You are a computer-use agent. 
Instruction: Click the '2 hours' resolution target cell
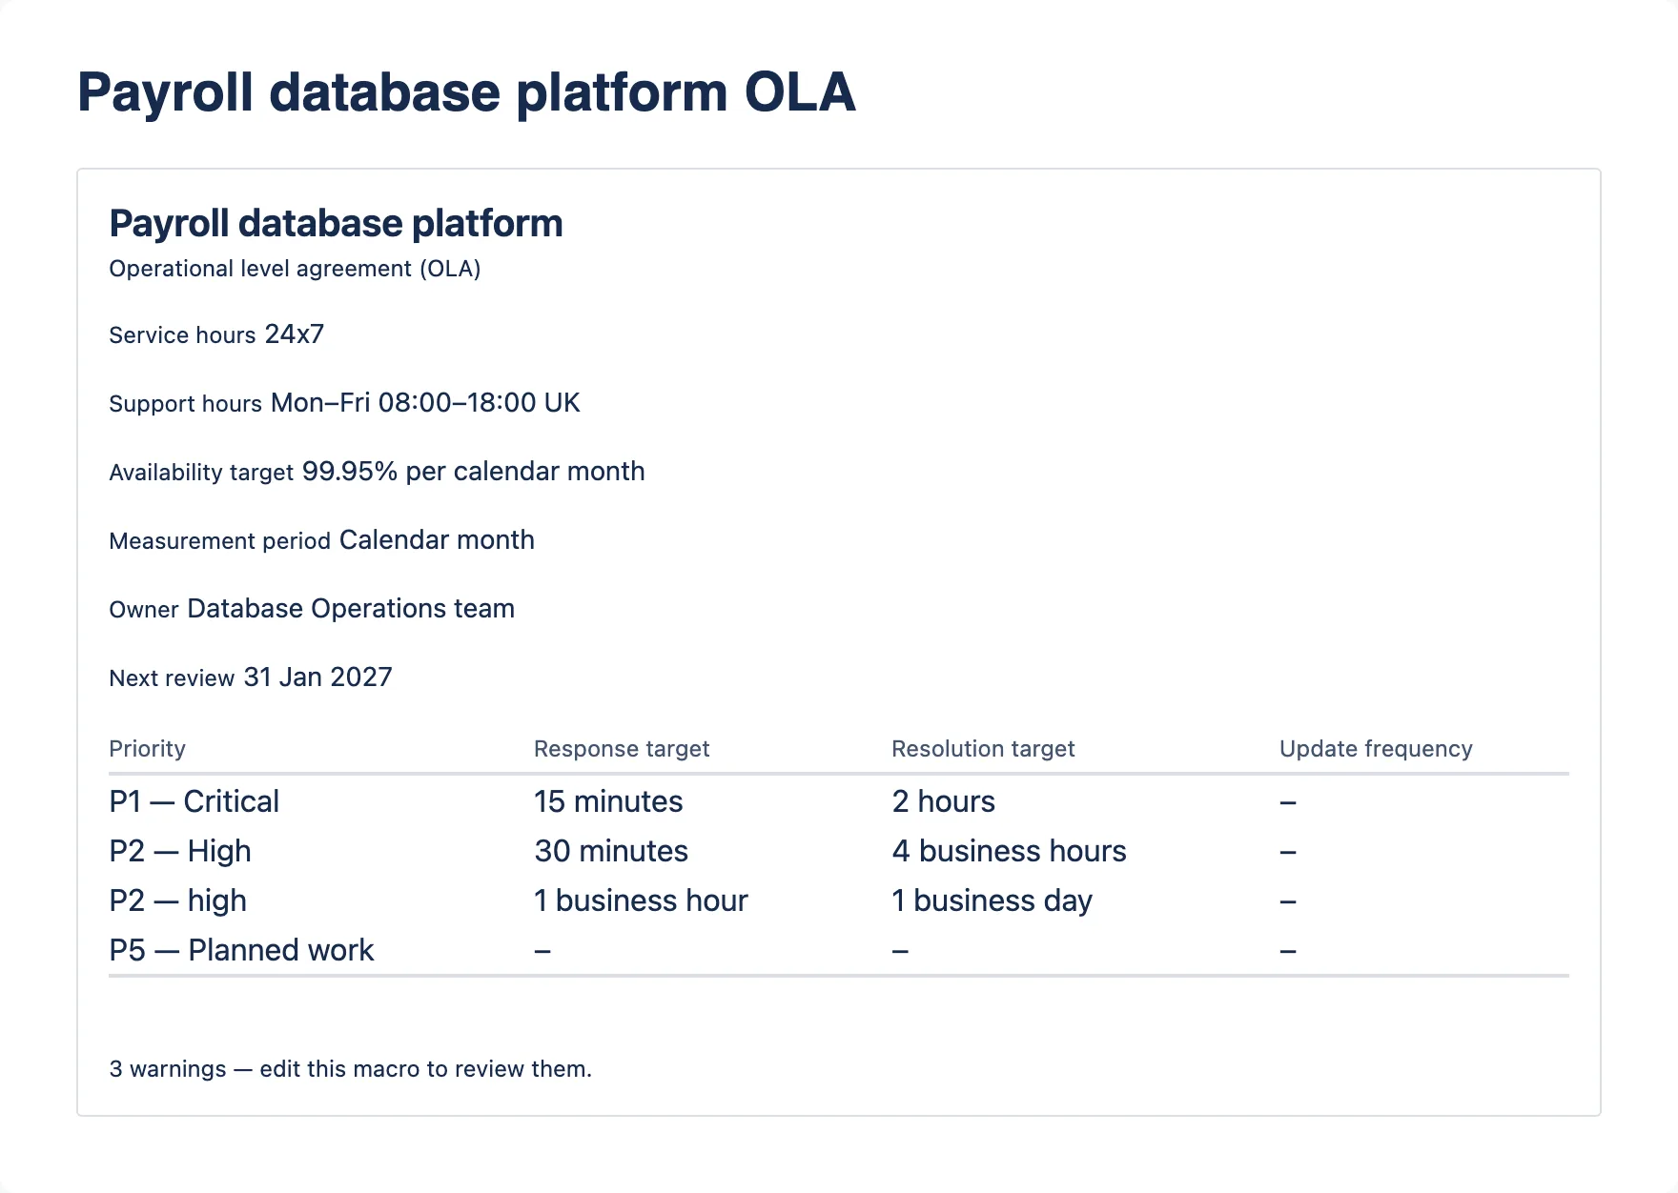(943, 801)
